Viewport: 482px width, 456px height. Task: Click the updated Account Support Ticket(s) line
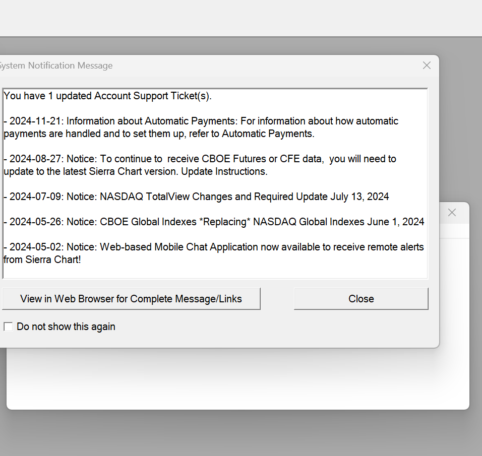pos(107,96)
